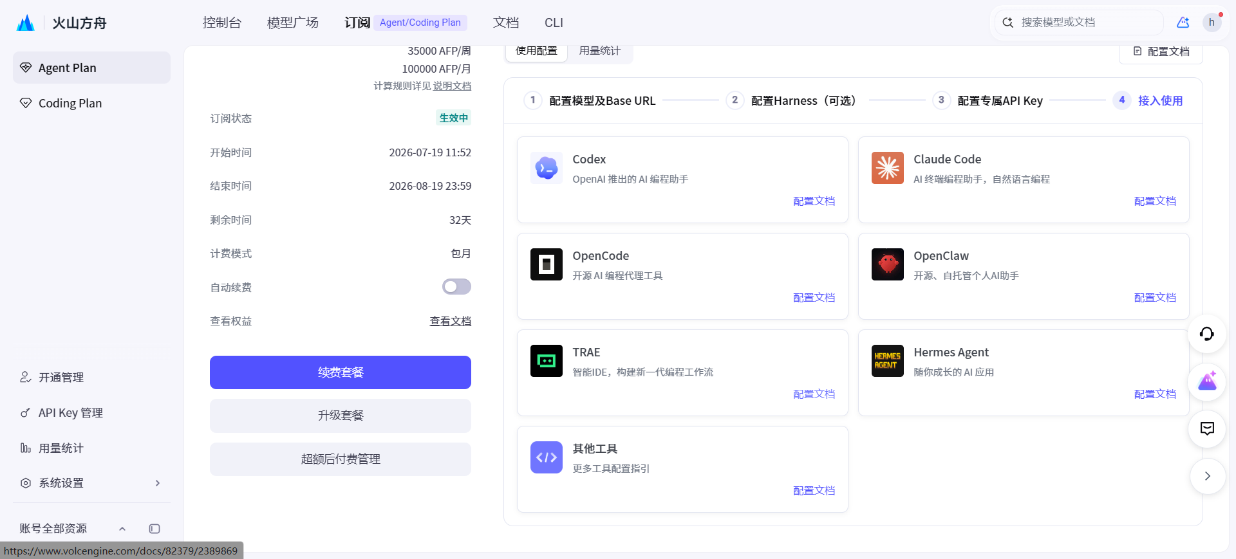Click the floating purple AI assistant icon
Screen dimensions: 1236x559
click(1207, 381)
